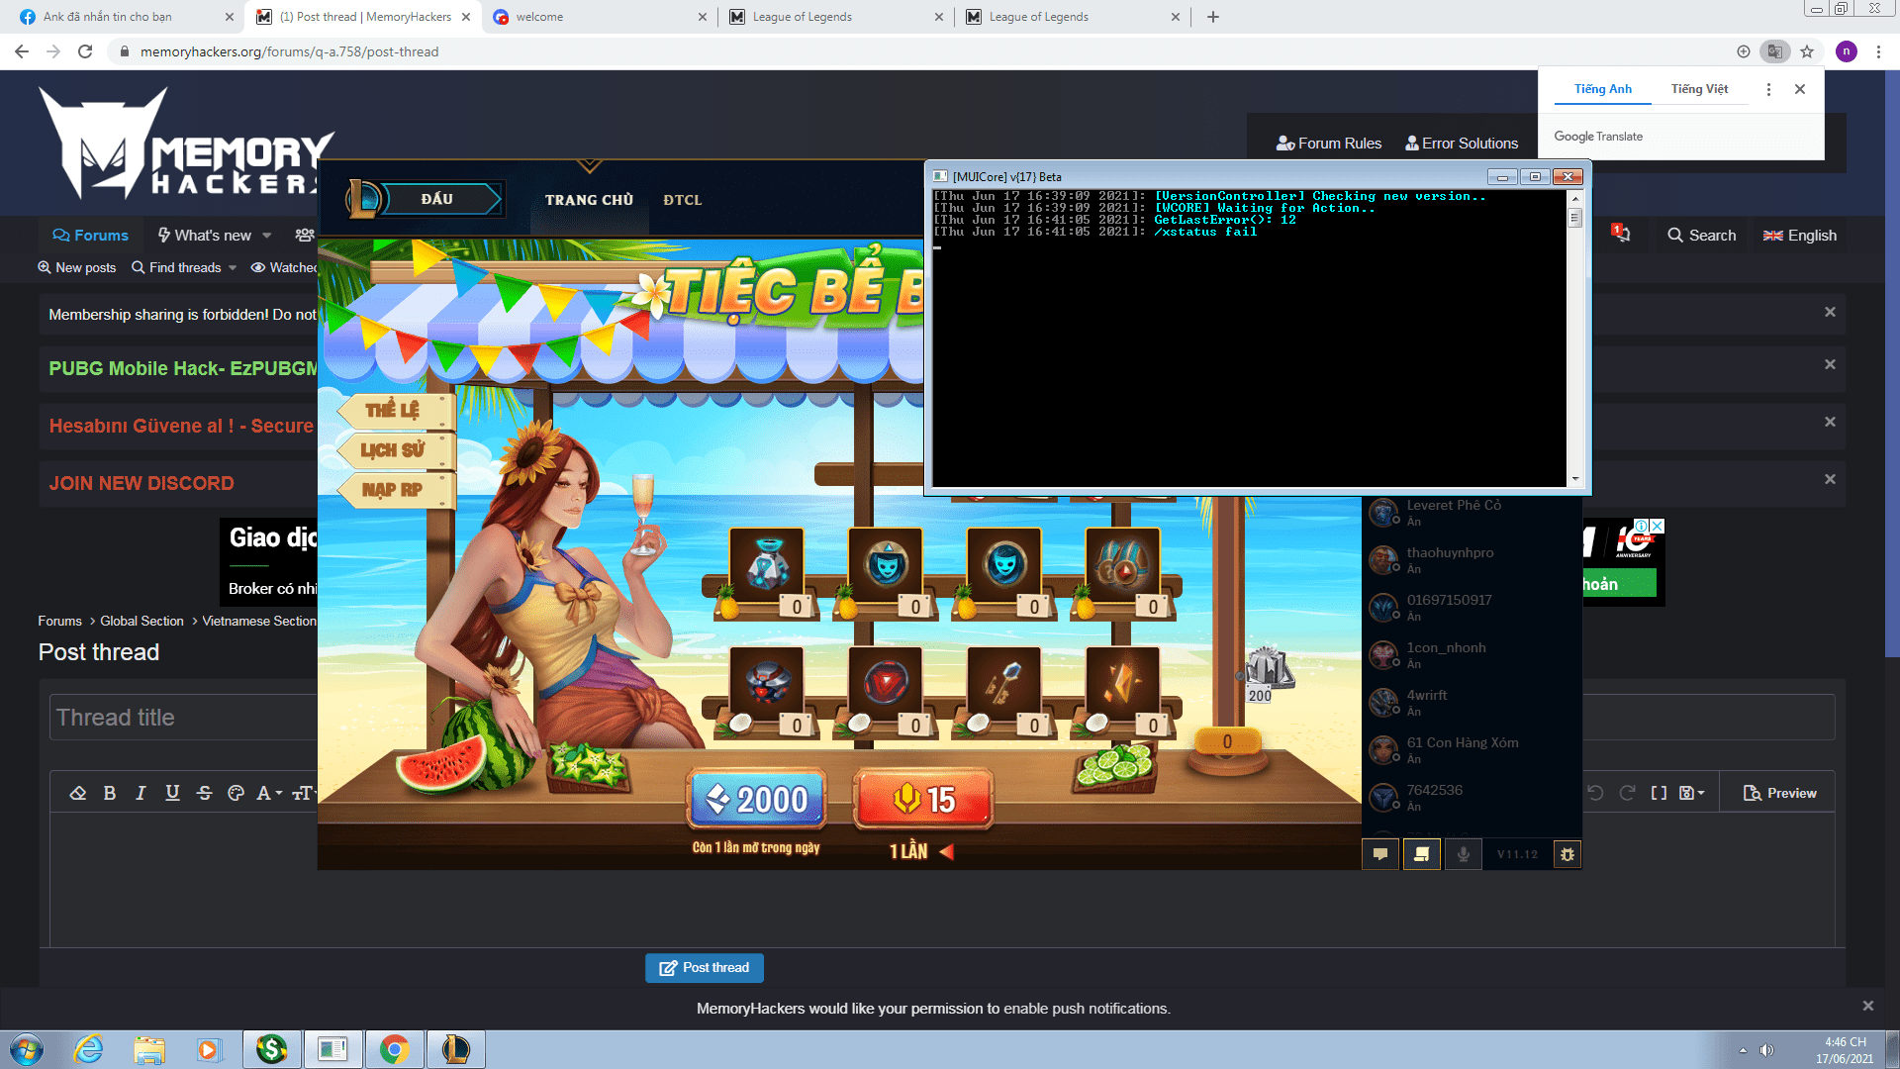Open the font family dropdown
The image size is (1900, 1069).
click(269, 793)
